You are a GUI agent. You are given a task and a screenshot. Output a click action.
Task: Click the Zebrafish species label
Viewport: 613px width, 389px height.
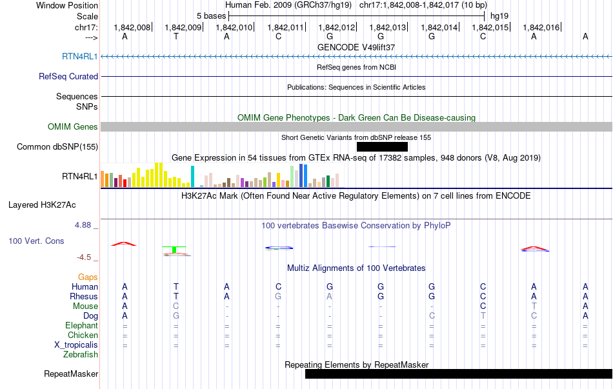(81, 355)
